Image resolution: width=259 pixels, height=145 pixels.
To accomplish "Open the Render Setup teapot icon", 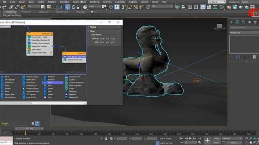I will click(x=229, y=7).
